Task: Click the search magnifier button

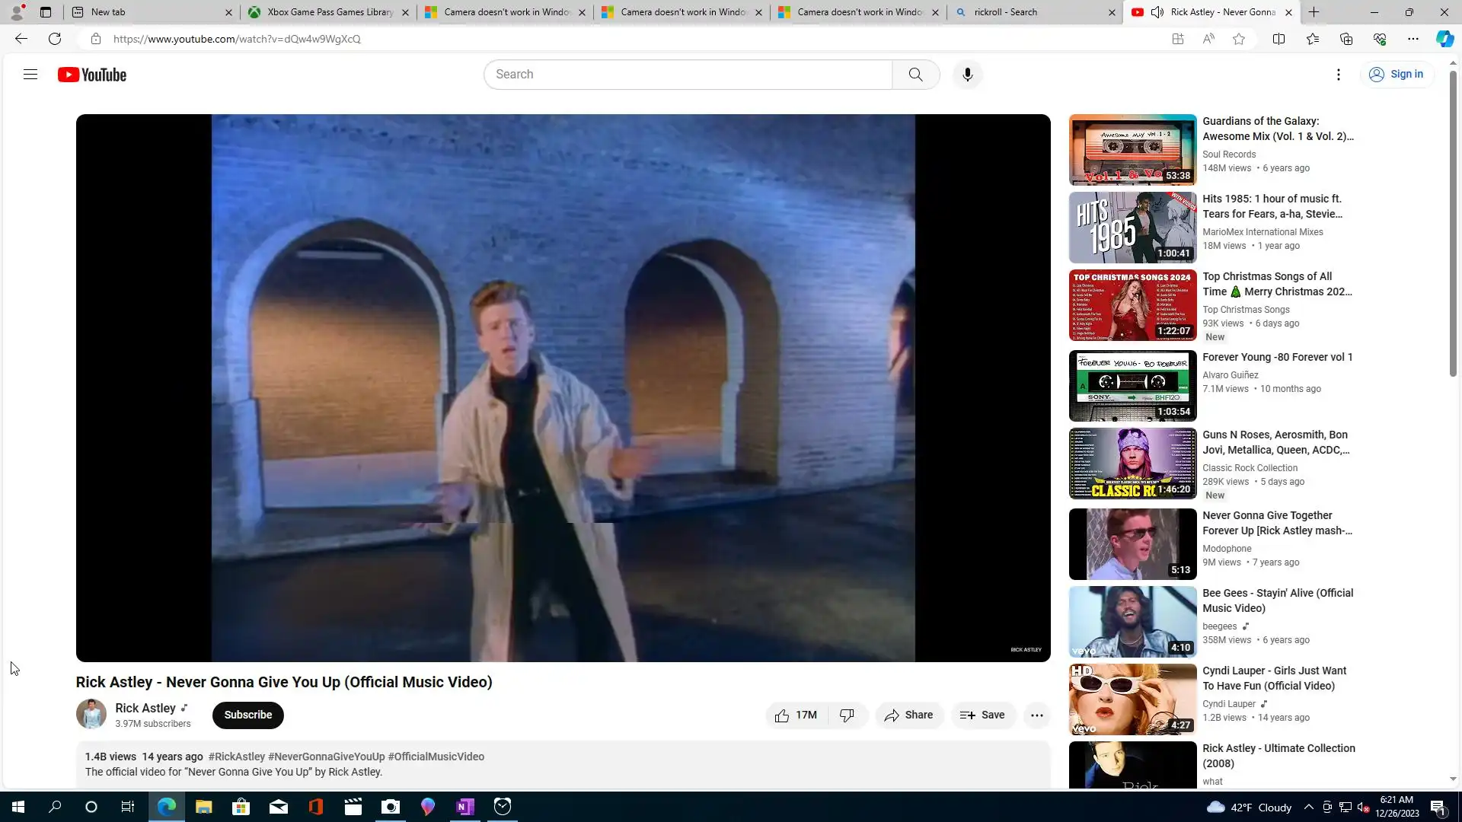Action: pos(915,75)
